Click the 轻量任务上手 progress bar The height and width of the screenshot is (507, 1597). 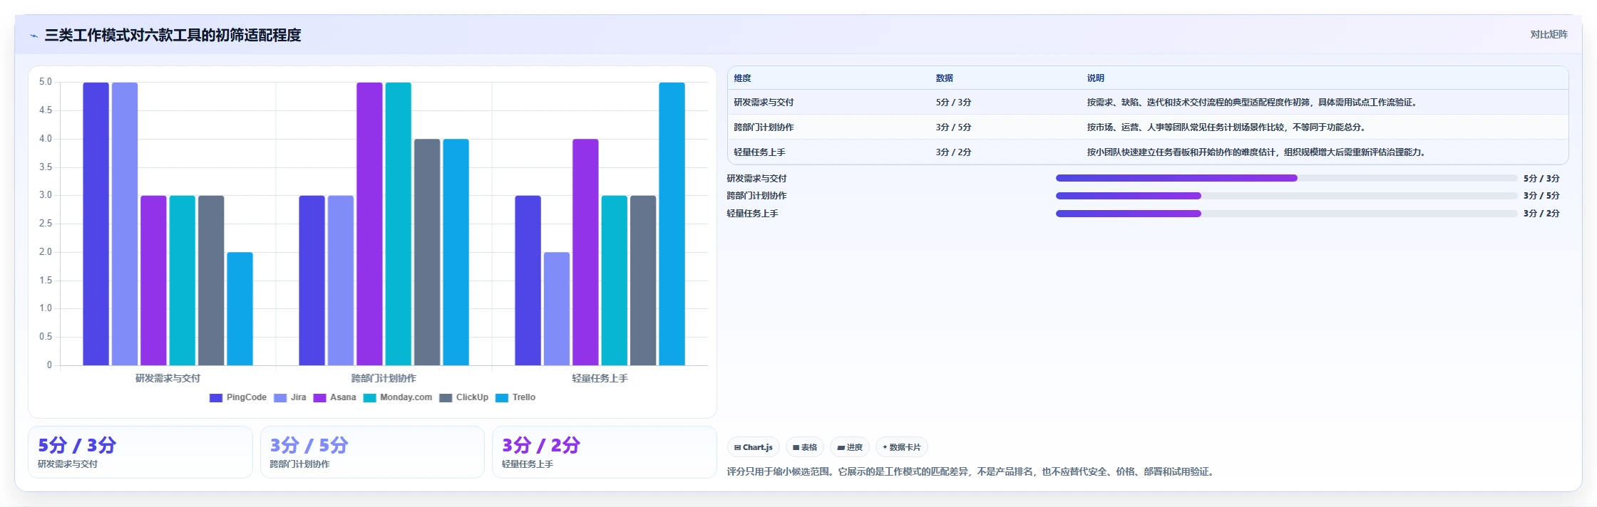[1286, 214]
